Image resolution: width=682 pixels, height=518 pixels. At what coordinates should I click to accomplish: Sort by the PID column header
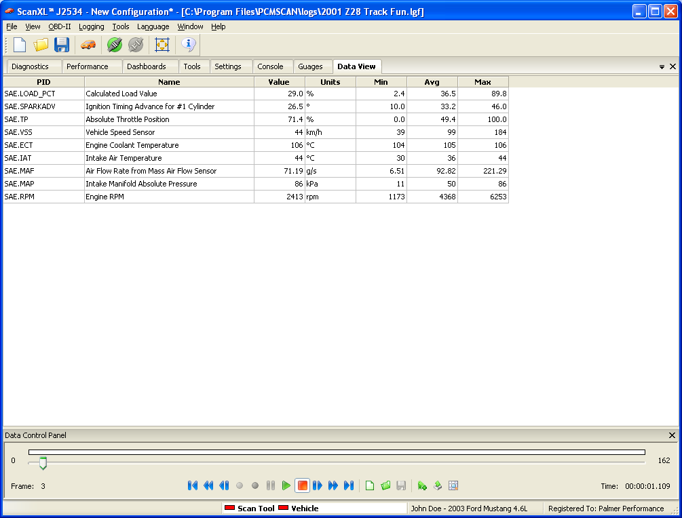43,81
